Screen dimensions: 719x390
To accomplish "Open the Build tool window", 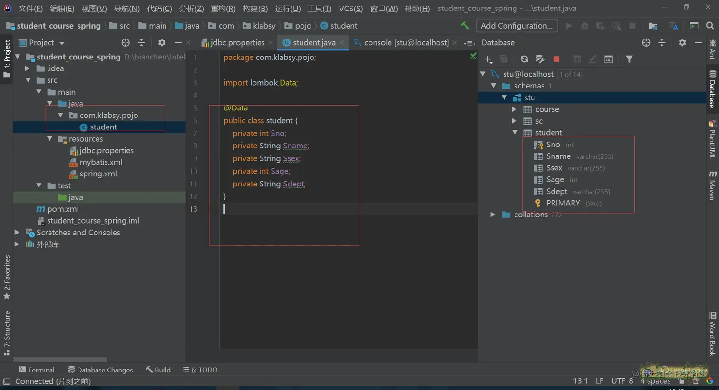I will click(x=158, y=370).
